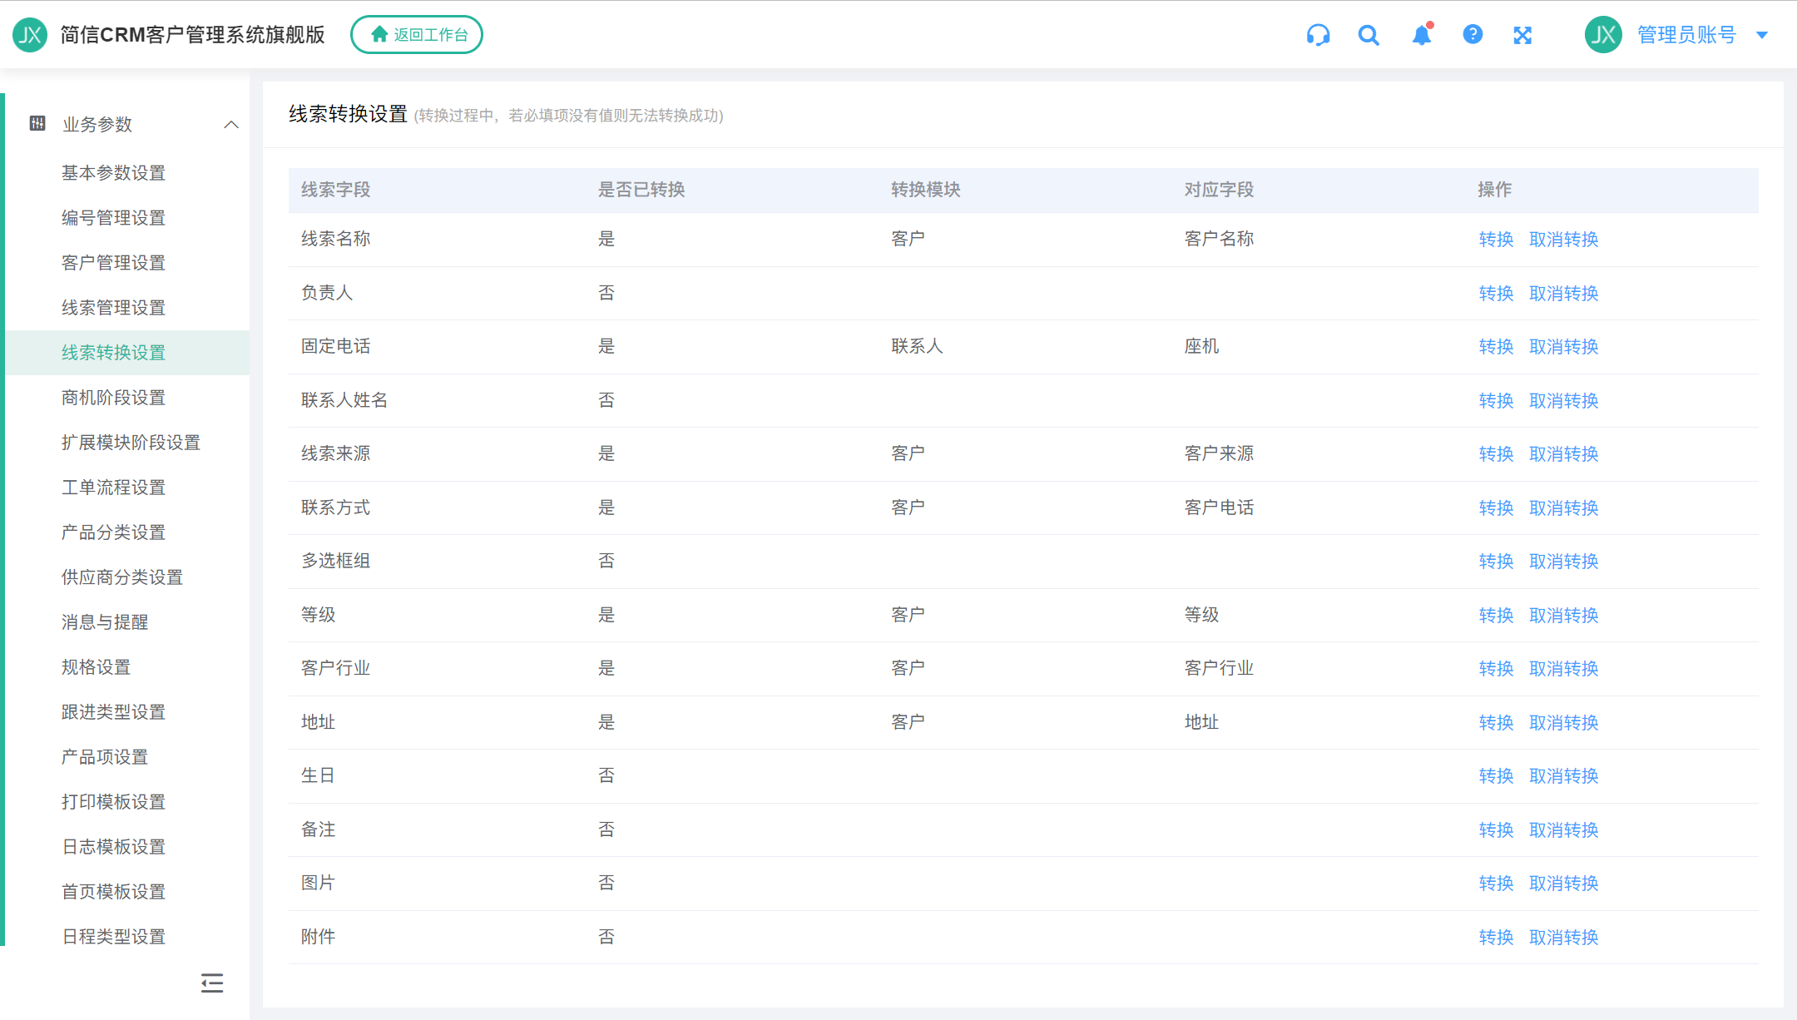Click the JX logo in the header
This screenshot has width=1797, height=1020.
(x=30, y=34)
